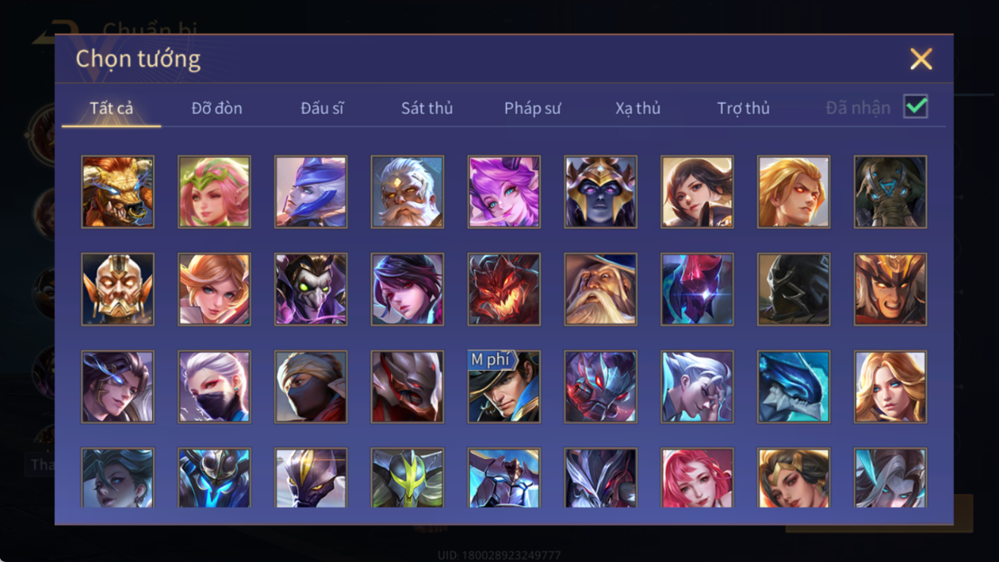Choose the golden masked warrior portrait
Screen dimensions: 999x562
118,290
